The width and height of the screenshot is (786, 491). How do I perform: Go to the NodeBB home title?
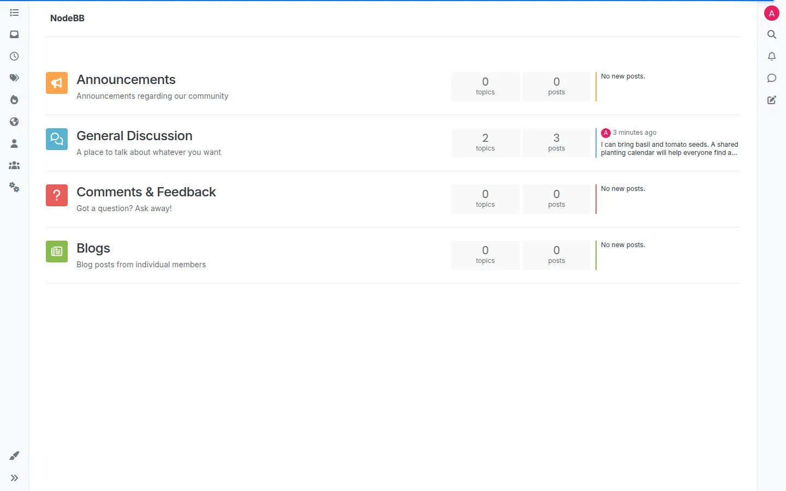[x=67, y=18]
